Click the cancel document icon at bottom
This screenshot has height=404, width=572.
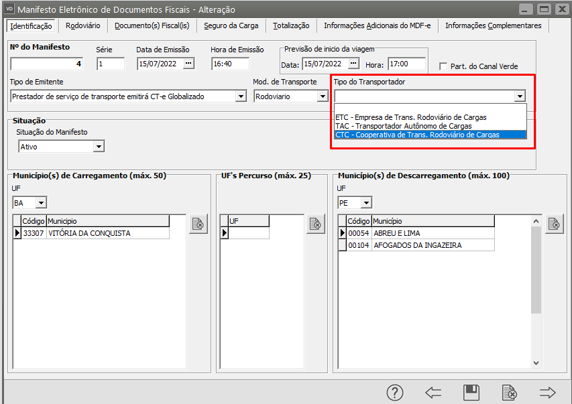pyautogui.click(x=510, y=393)
